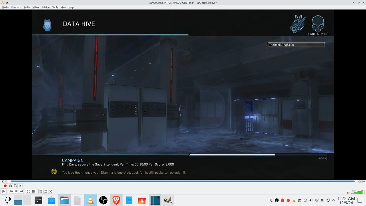Click the red record-dot tray icon
The height and width of the screenshot is (206, 366).
coord(288,200)
